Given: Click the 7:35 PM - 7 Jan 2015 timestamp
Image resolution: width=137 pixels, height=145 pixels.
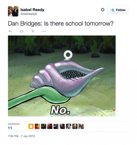Looking at the screenshot, I should click(x=21, y=136).
